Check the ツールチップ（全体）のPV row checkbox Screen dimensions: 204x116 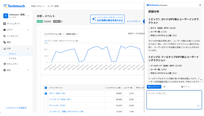(x=46, y=100)
